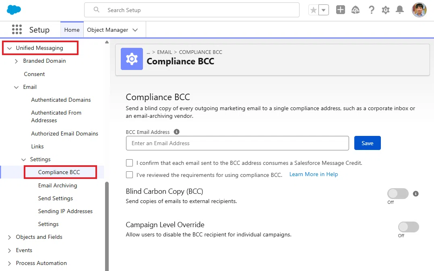434x271 pixels.
Task: Collapse the Email tree node
Action: (17, 87)
